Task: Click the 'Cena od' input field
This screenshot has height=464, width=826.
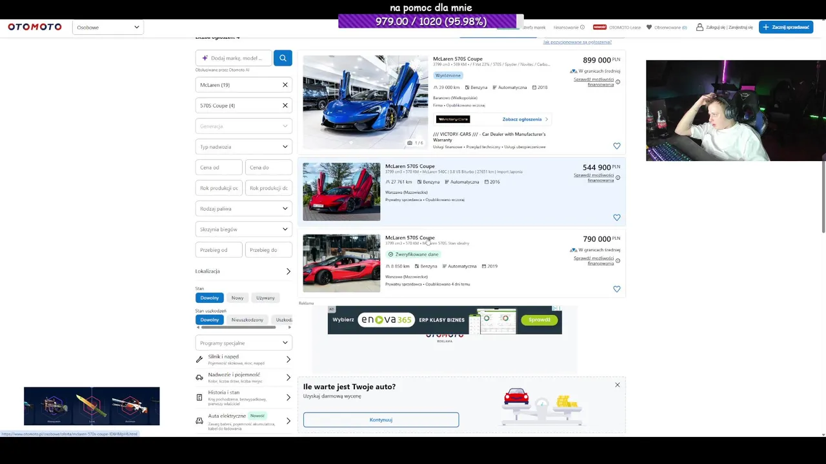Action: click(219, 168)
